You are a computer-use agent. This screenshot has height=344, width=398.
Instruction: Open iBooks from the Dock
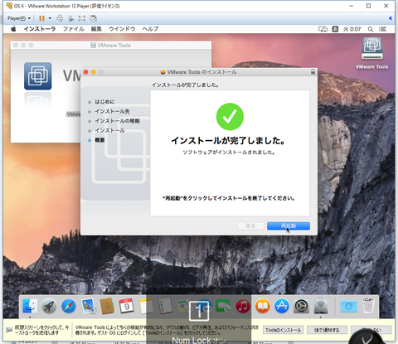[x=262, y=306]
